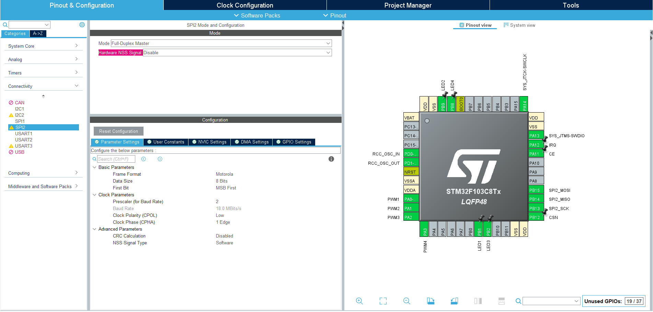
Task: Select the Categories tab
Action: pos(15,34)
